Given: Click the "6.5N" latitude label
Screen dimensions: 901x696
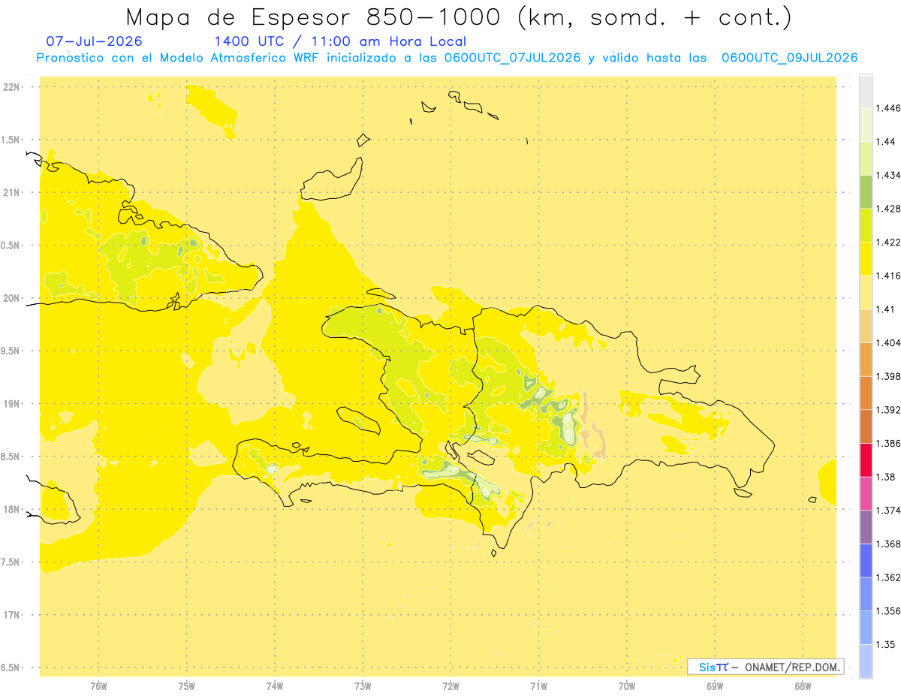Looking at the screenshot, I should [x=11, y=667].
